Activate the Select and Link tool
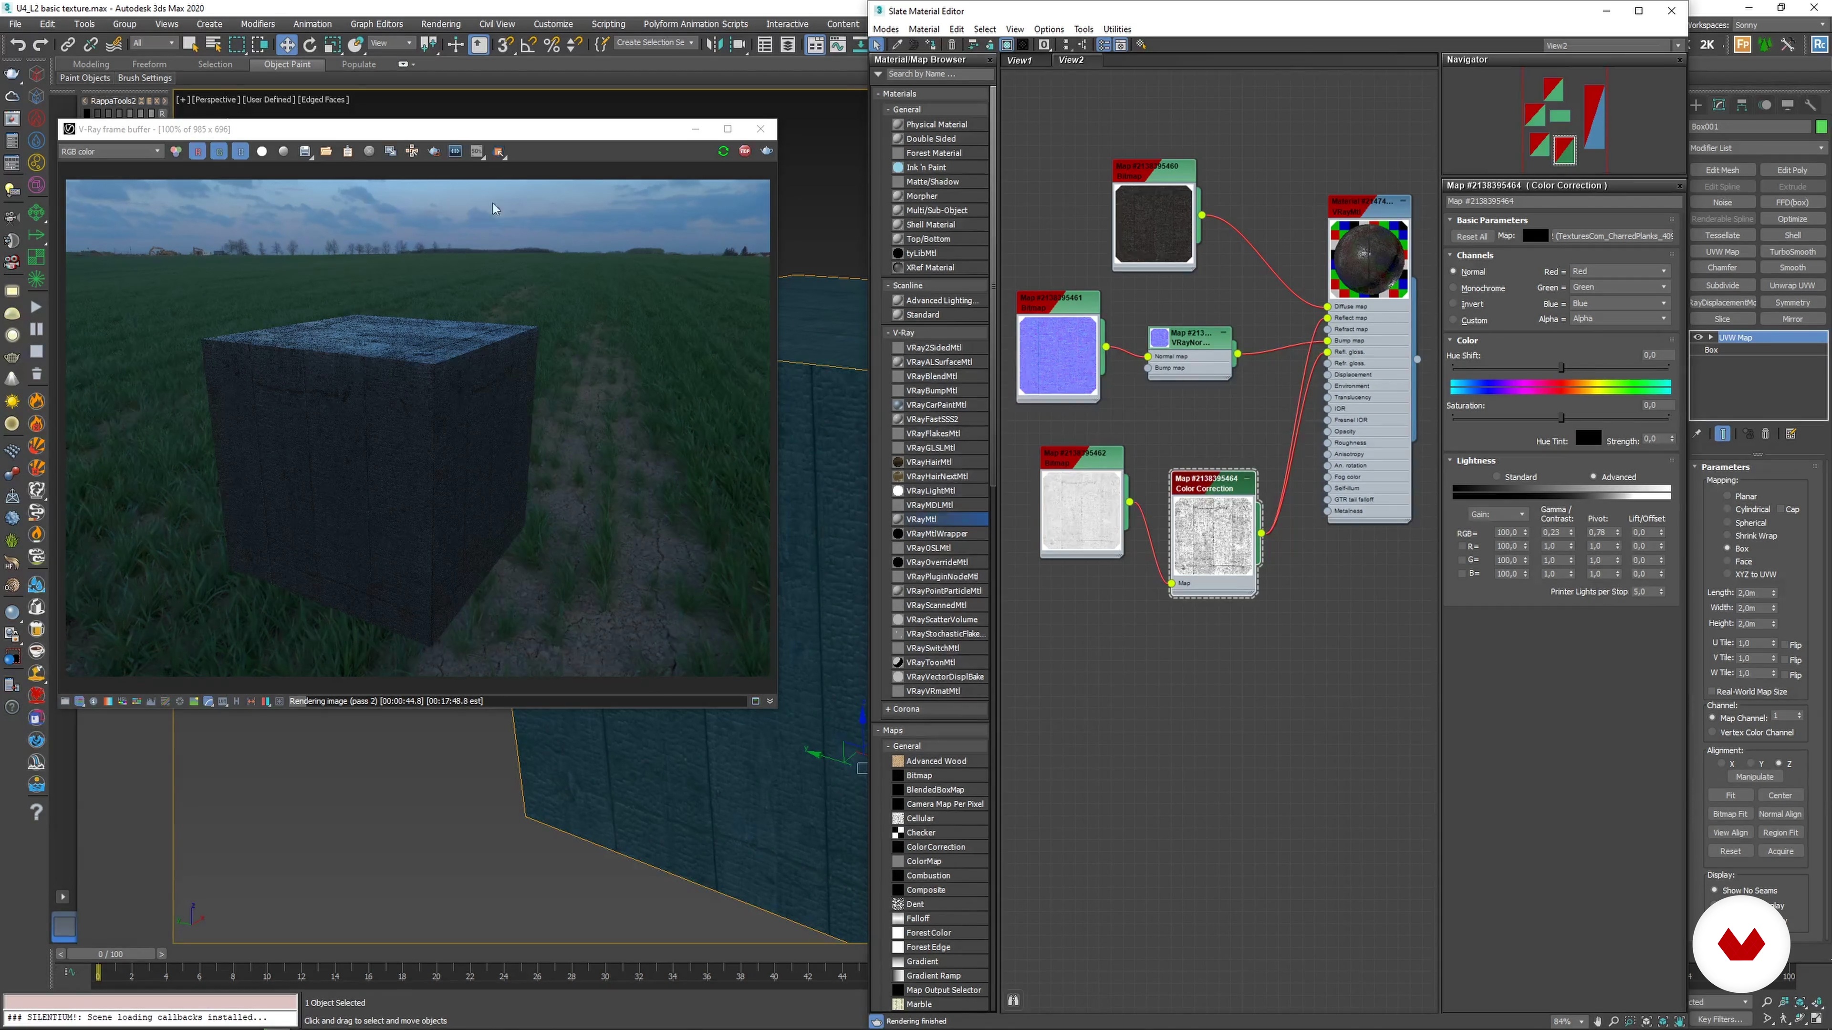 (x=68, y=45)
